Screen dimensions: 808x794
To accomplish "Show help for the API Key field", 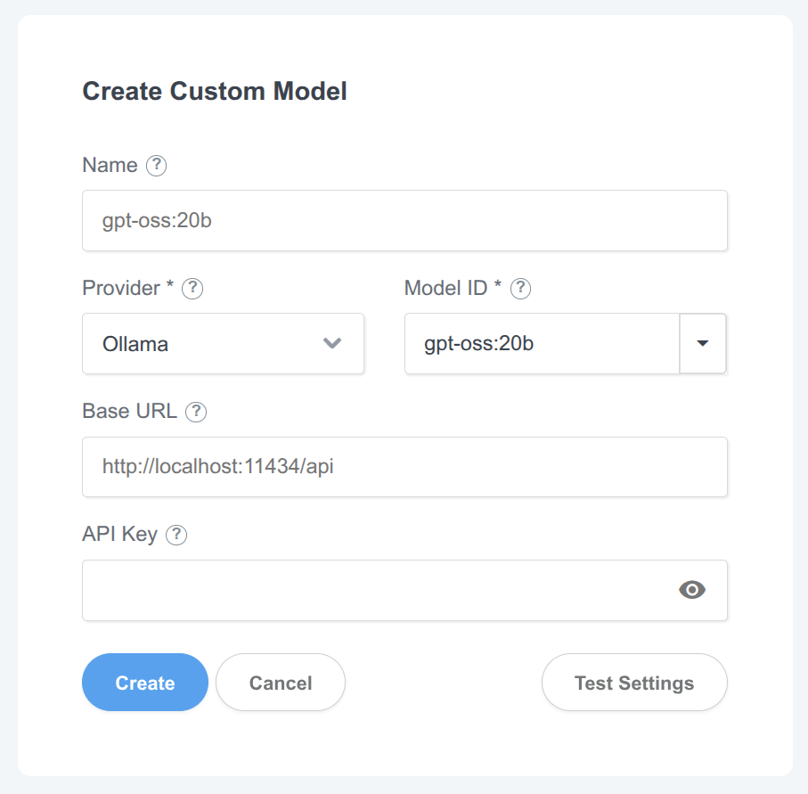I will click(177, 535).
